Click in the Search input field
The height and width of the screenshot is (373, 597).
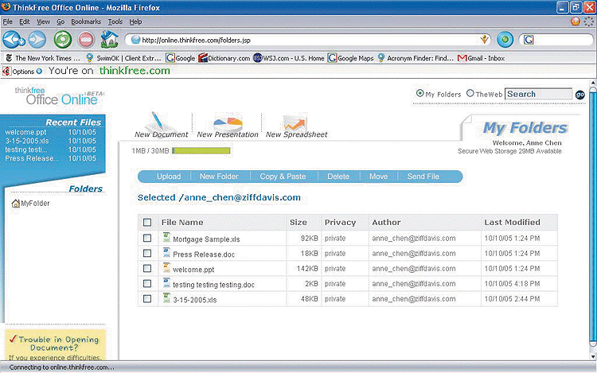click(x=538, y=94)
